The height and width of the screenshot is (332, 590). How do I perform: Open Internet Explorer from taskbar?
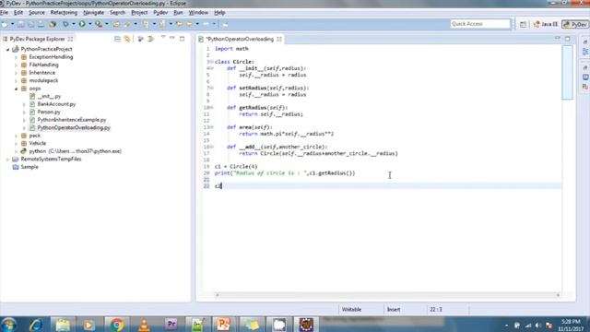36,325
